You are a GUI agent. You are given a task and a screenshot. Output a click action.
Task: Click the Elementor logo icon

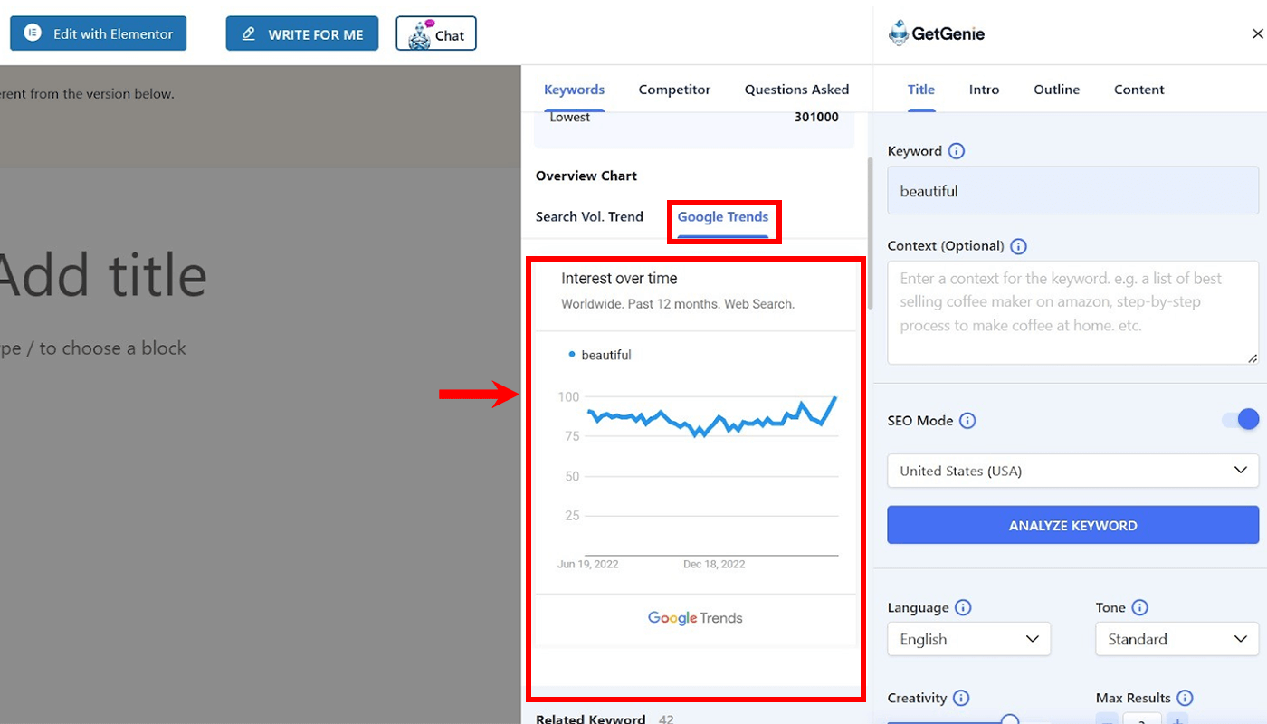pyautogui.click(x=33, y=33)
